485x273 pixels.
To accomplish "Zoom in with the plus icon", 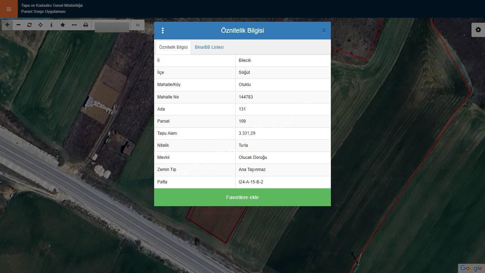I will [7, 25].
